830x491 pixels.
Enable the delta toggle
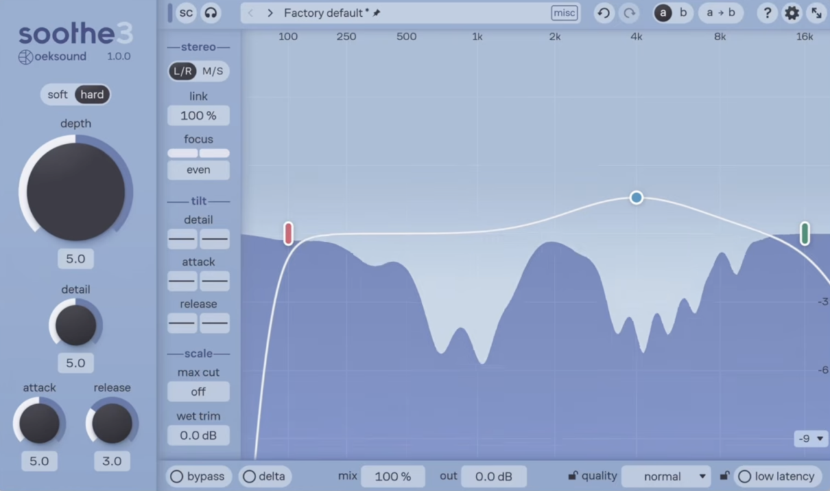[265, 477]
